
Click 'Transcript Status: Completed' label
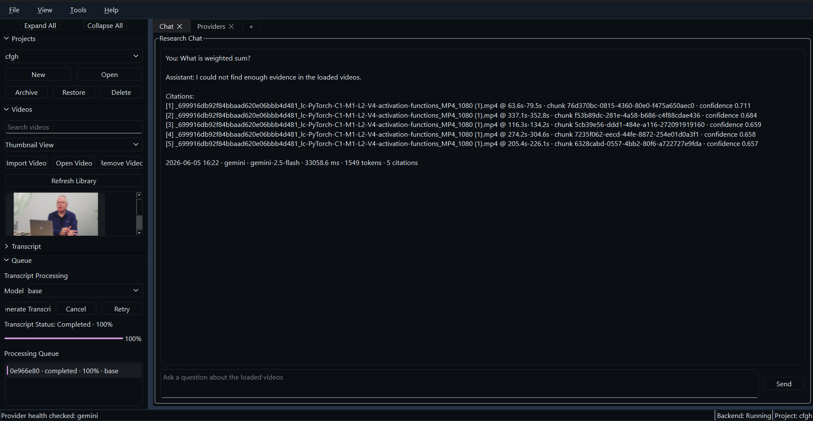[x=58, y=324]
